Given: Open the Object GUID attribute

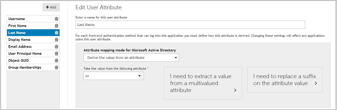Looking at the screenshot, I should [x=18, y=60].
